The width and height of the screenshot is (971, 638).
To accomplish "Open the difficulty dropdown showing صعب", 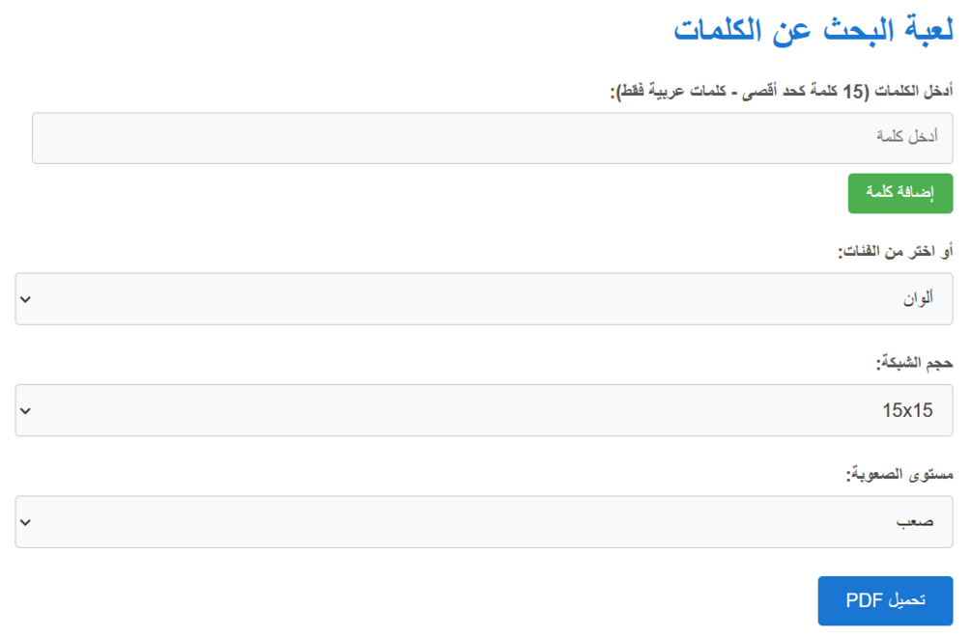I will [484, 521].
